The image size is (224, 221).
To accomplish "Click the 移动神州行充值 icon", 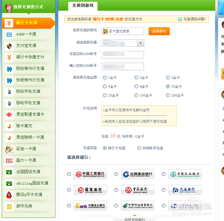I will click(x=9, y=69).
